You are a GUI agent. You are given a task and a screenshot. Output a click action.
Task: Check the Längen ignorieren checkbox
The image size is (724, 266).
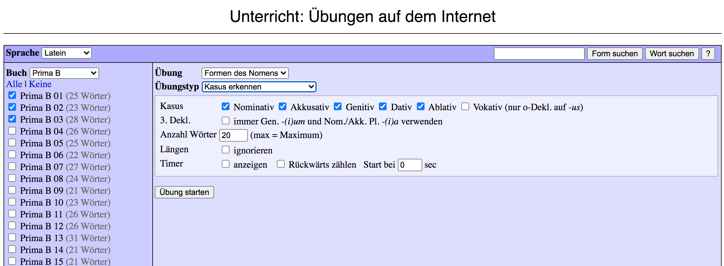(x=226, y=150)
